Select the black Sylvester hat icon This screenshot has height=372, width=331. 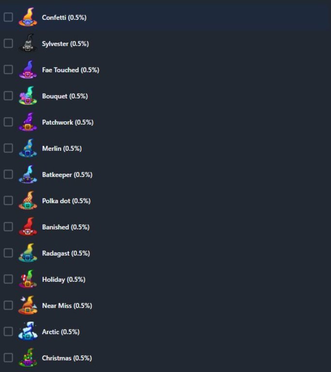(x=28, y=43)
